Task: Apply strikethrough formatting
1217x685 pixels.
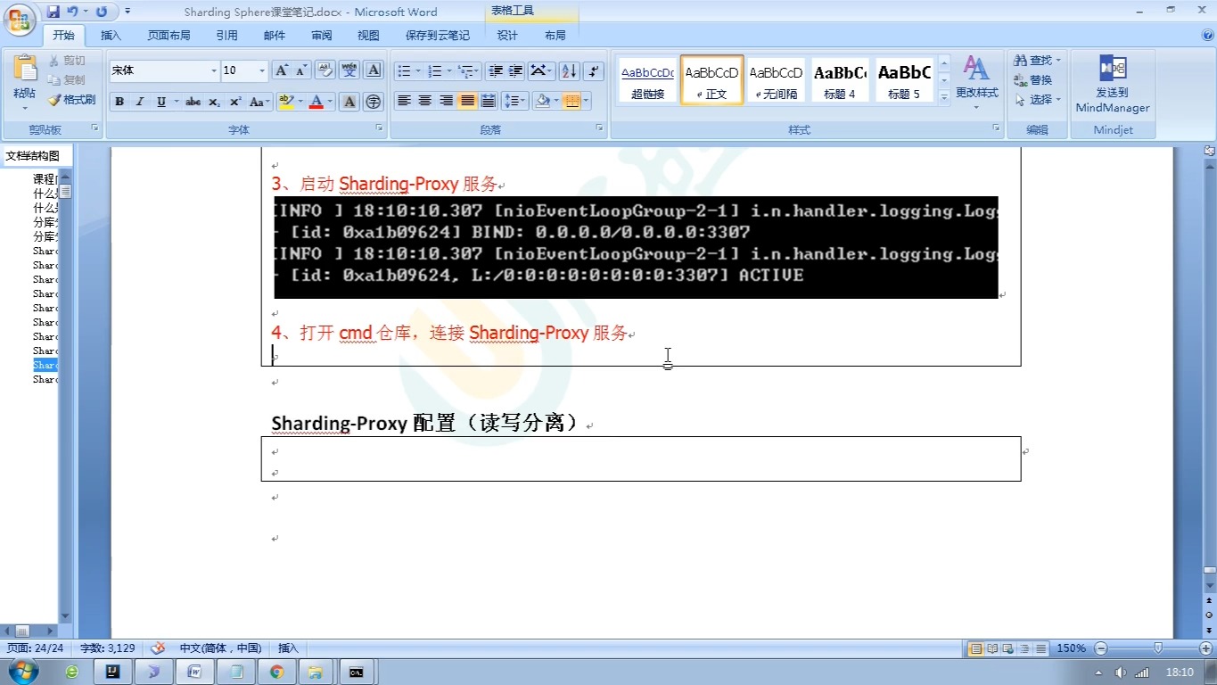Action: (193, 102)
